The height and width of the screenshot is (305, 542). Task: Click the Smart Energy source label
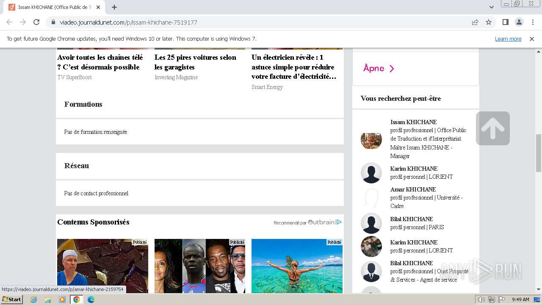pos(267,87)
